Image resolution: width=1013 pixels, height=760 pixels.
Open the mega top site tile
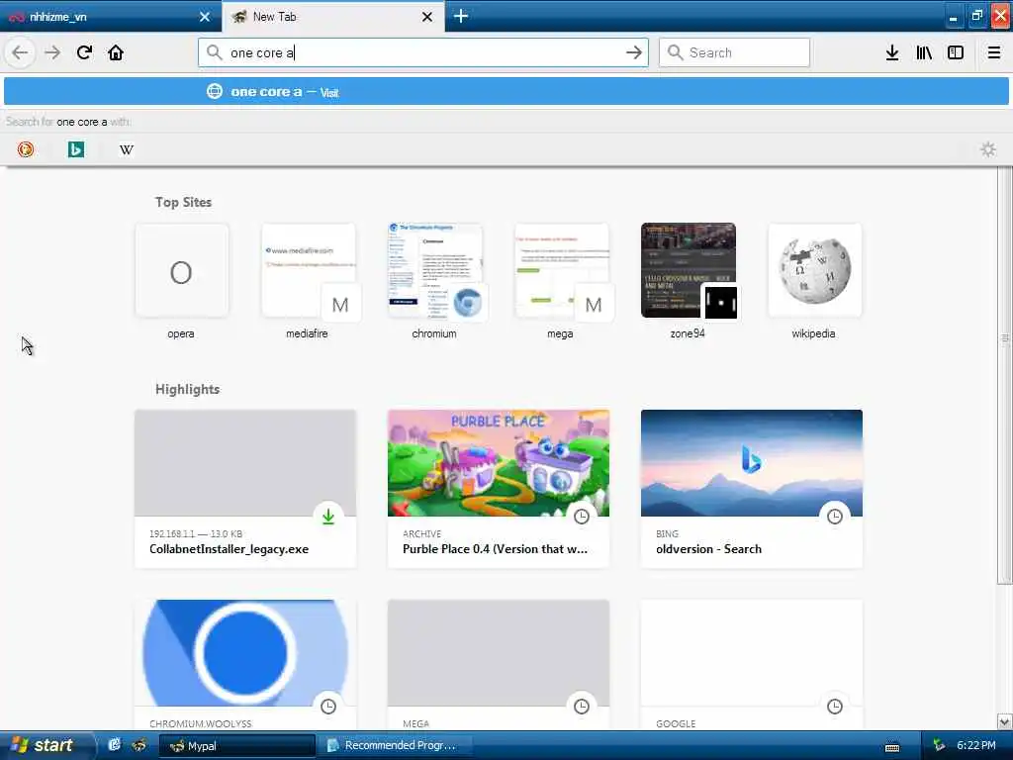point(561,282)
